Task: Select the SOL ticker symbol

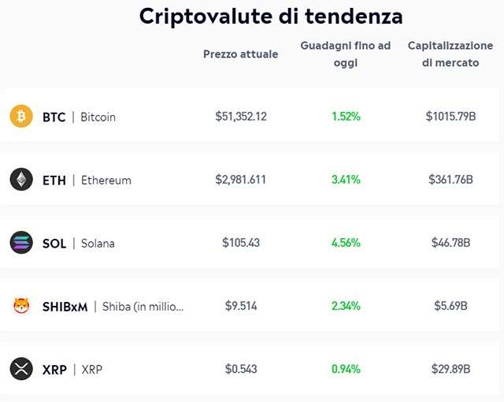Action: pos(54,243)
